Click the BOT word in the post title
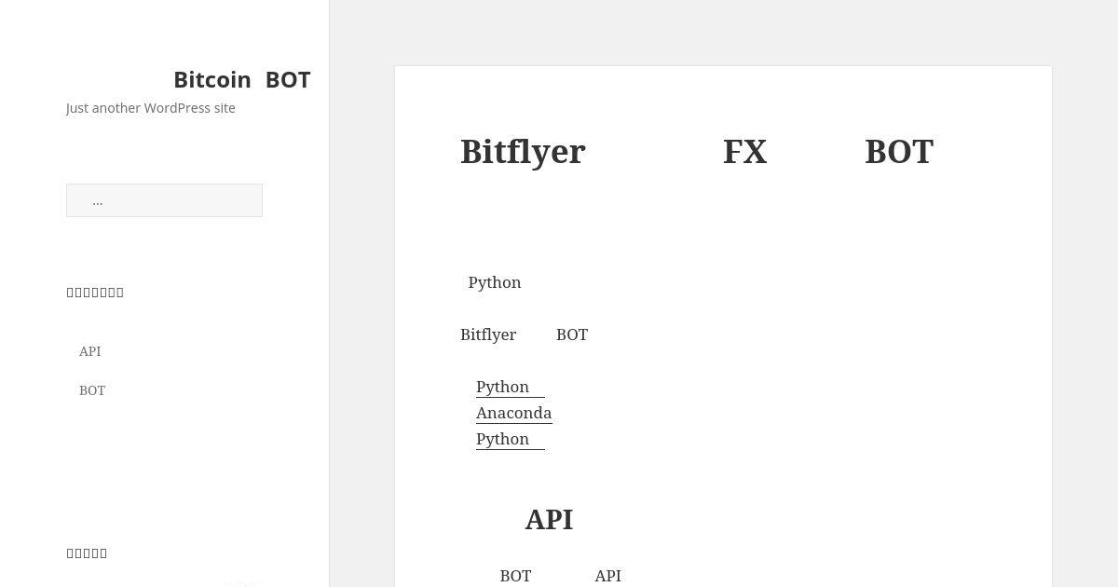 coord(898,152)
